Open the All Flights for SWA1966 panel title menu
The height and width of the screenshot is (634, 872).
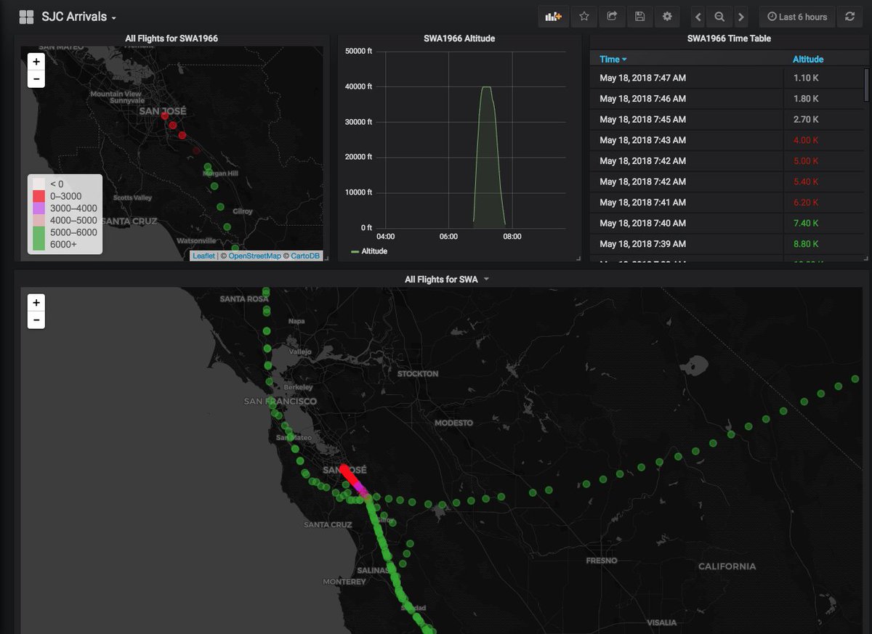click(x=171, y=38)
